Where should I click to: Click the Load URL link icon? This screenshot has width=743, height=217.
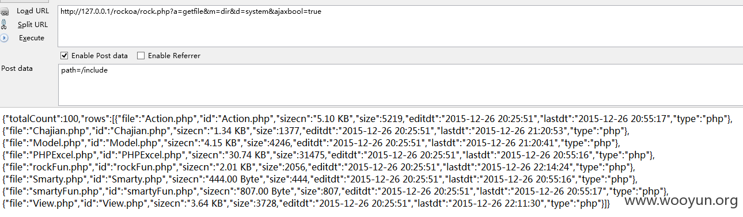pyautogui.click(x=4, y=12)
